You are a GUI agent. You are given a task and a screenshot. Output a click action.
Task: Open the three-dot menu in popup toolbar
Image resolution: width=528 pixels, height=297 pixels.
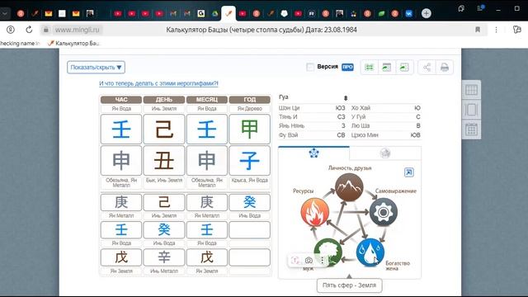(323, 261)
